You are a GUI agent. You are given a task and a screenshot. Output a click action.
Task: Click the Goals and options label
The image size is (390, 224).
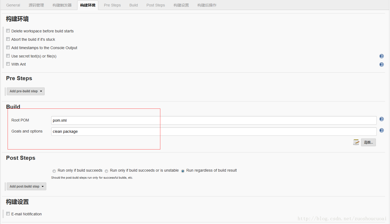(27, 131)
